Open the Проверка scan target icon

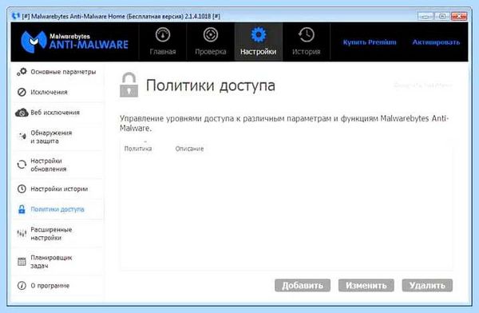(x=211, y=35)
